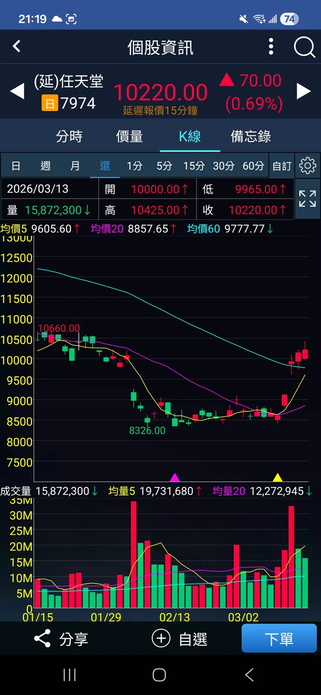Expand chart to fullscreen
Screen dimensions: 321x695
tap(308, 199)
